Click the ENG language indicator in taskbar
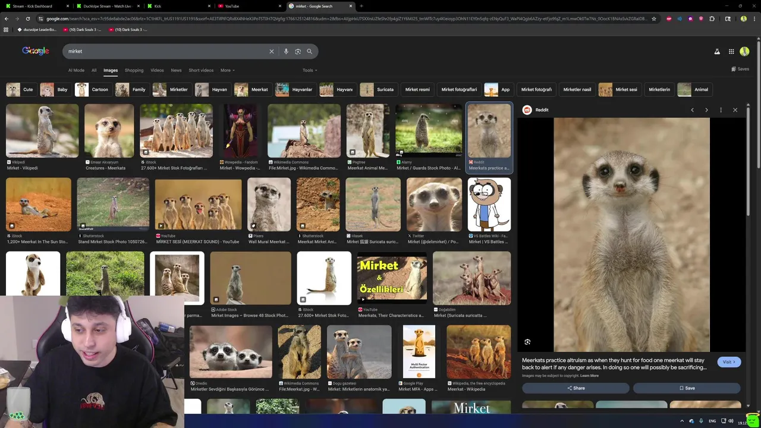Screen dimensions: 761x428 (712, 421)
